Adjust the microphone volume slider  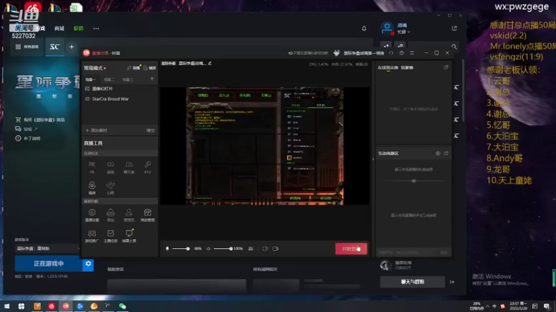click(181, 249)
